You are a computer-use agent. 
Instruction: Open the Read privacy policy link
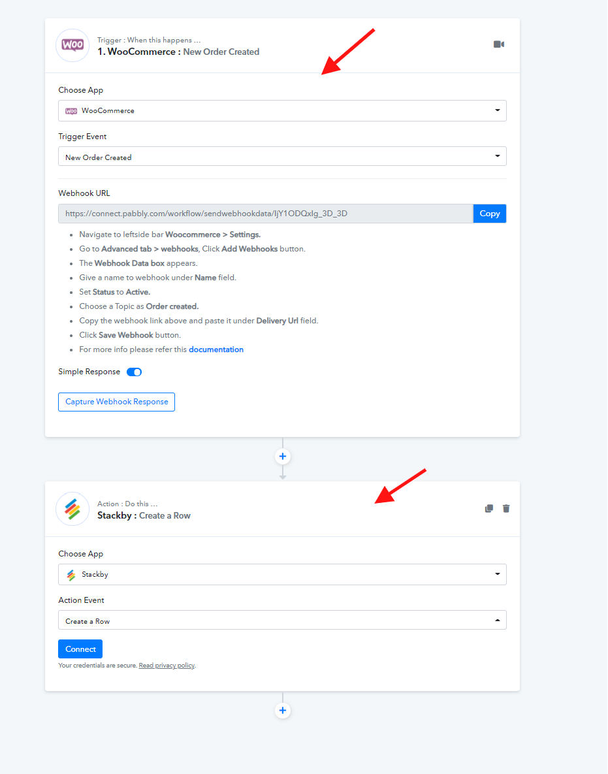pyautogui.click(x=167, y=666)
